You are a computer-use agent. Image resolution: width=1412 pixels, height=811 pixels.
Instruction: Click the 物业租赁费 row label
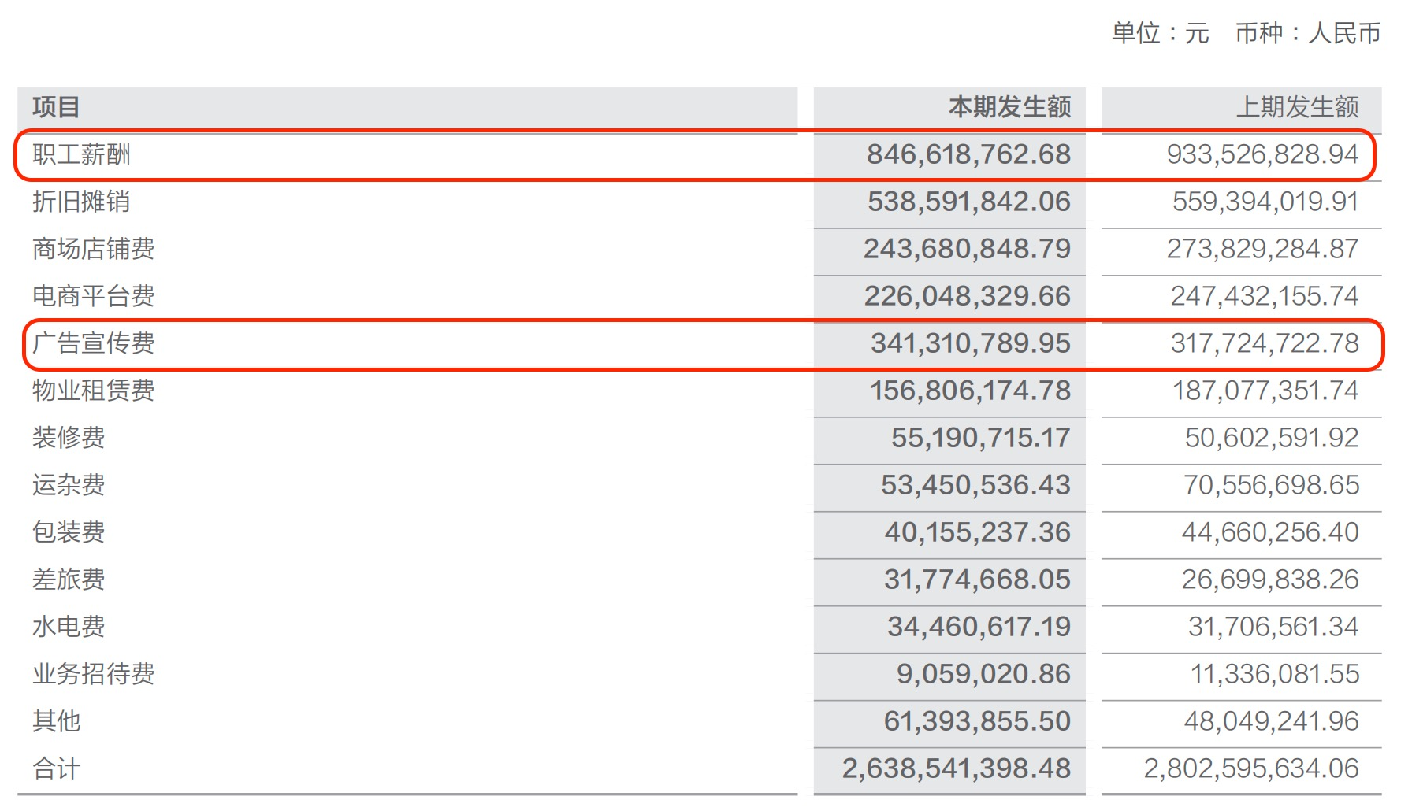[93, 391]
